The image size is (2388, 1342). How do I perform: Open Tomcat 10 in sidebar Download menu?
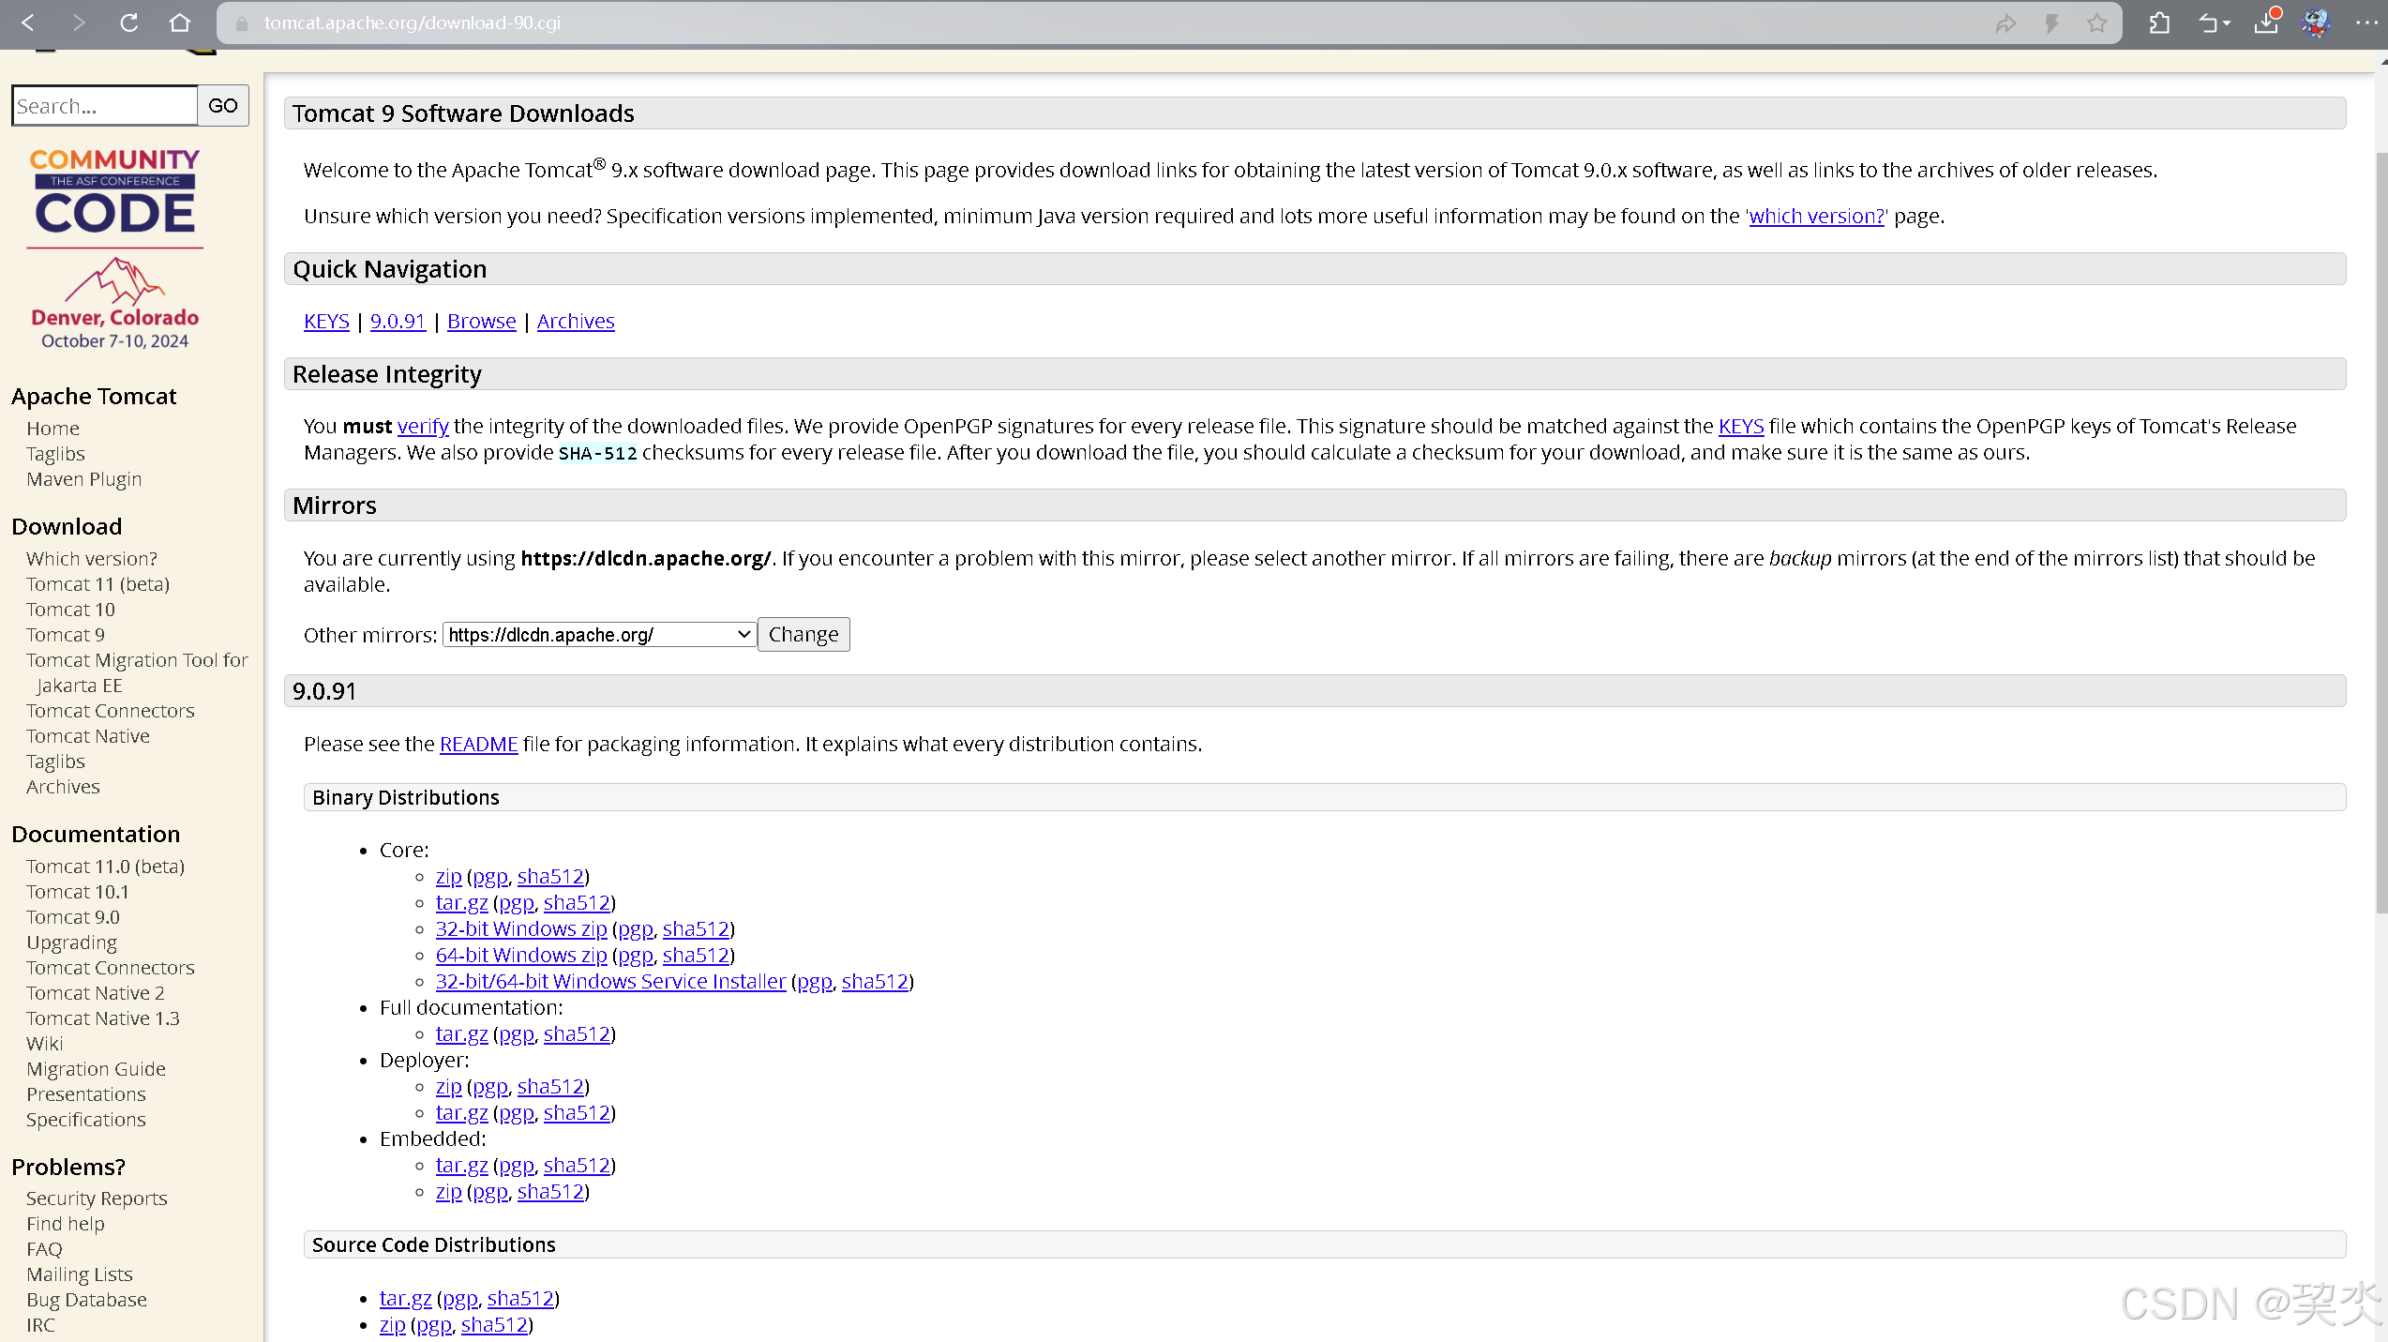pos(70,610)
